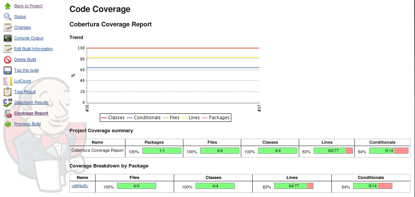The height and width of the screenshot is (197, 415).
Task: Click the Conditionals 9/14 bar in package breakdown
Action: click(x=372, y=186)
